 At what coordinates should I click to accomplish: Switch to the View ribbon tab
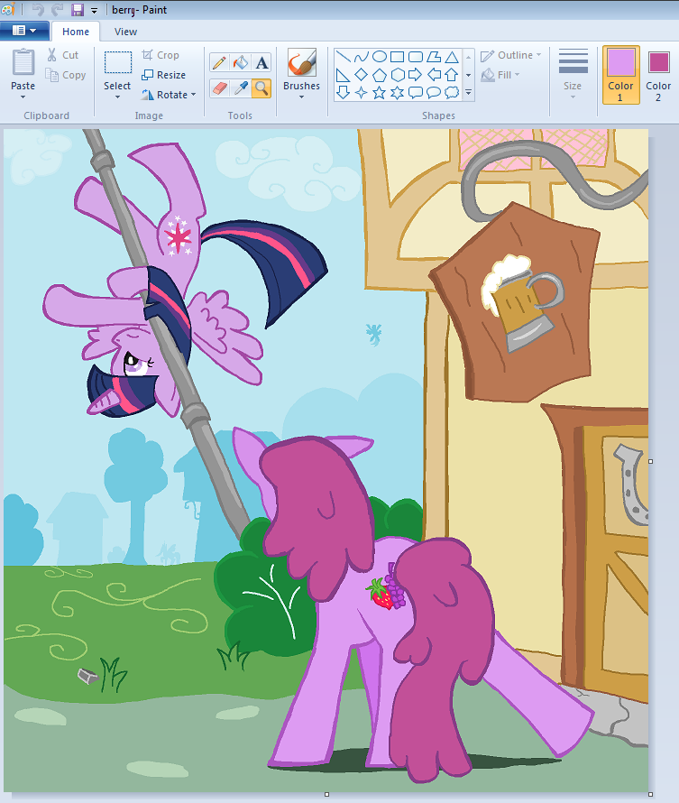tap(125, 32)
